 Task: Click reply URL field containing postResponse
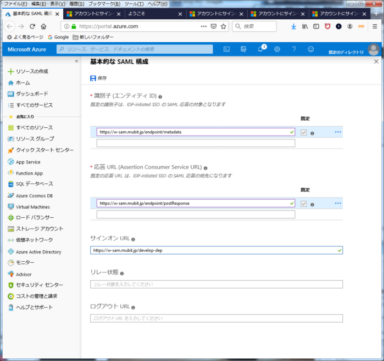tap(196, 203)
